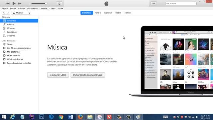
Task: Open the Reproducciones recientes playlist
Action: tap(19, 63)
